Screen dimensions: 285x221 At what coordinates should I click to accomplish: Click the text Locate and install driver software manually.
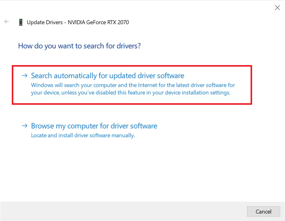pyautogui.click(x=83, y=135)
